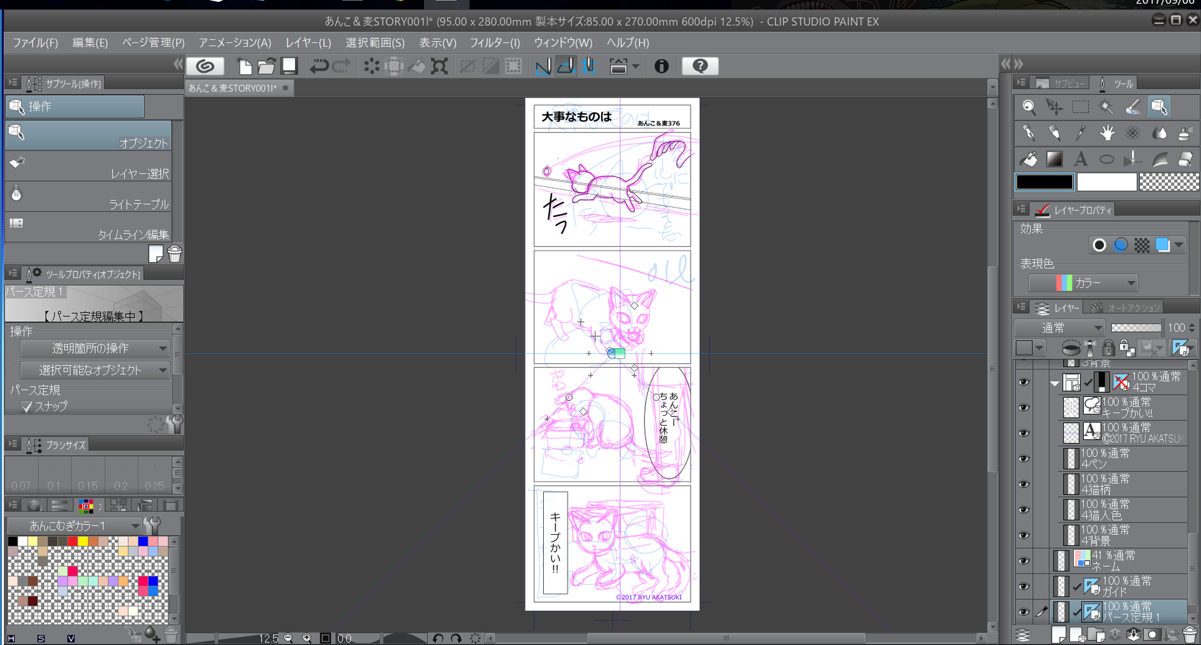Pick the white sub color swatch
The width and height of the screenshot is (1201, 645).
coord(1106,182)
